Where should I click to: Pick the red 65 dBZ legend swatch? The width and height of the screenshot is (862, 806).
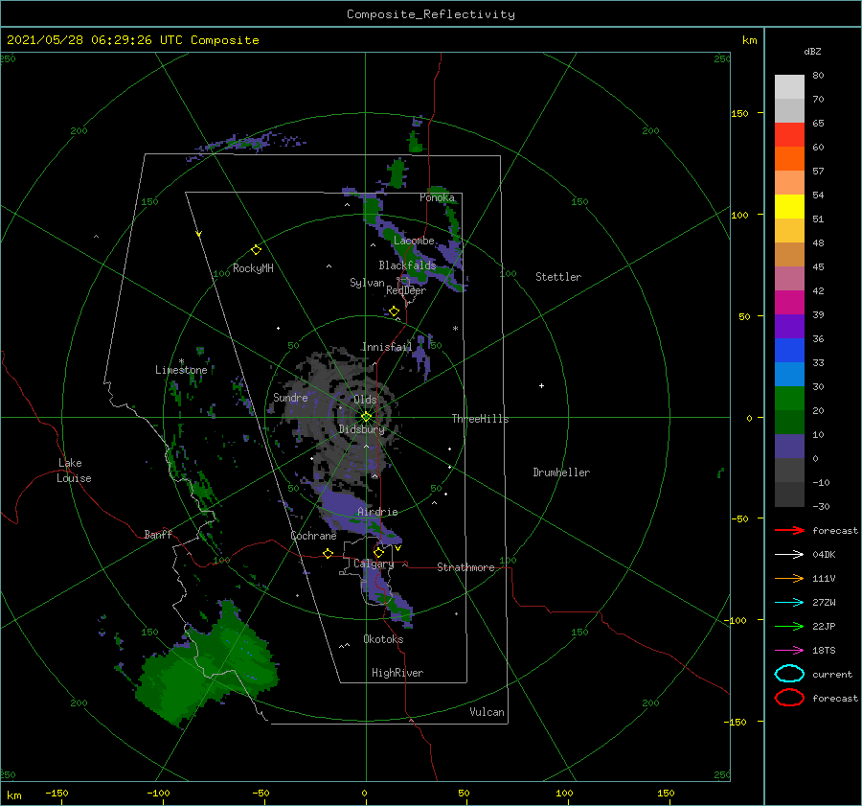789,134
